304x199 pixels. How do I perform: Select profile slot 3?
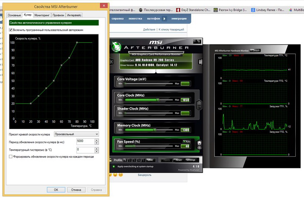coord(134,160)
